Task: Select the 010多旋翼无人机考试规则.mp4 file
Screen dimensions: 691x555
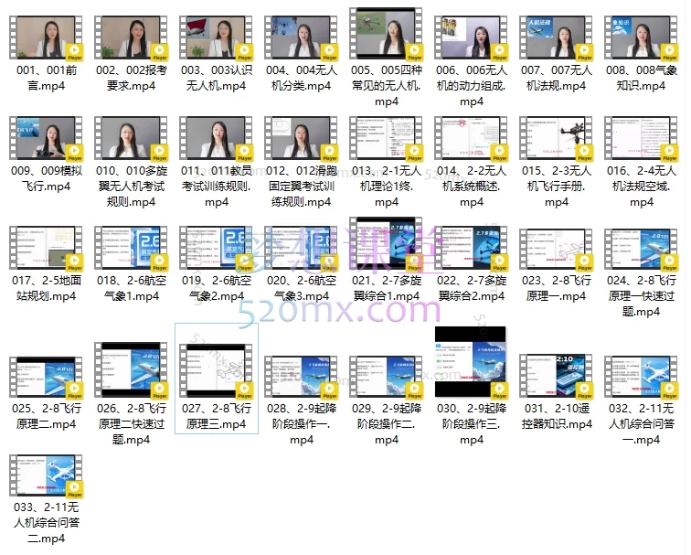Action: pos(131,139)
